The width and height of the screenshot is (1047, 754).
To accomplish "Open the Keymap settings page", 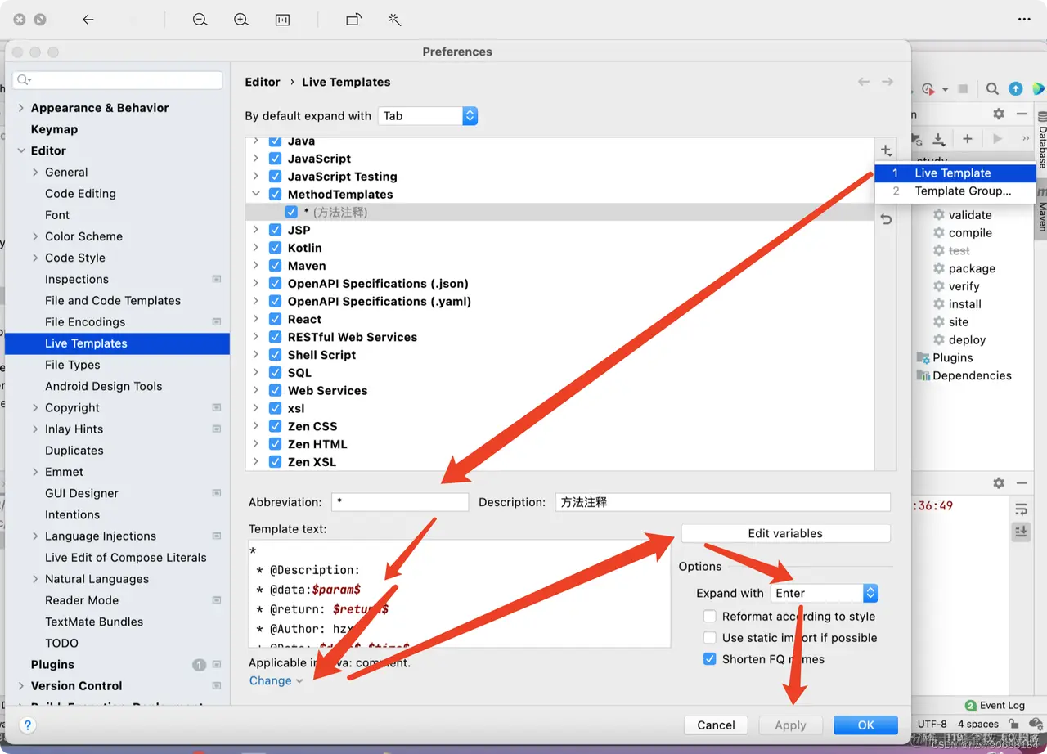I will tap(54, 129).
